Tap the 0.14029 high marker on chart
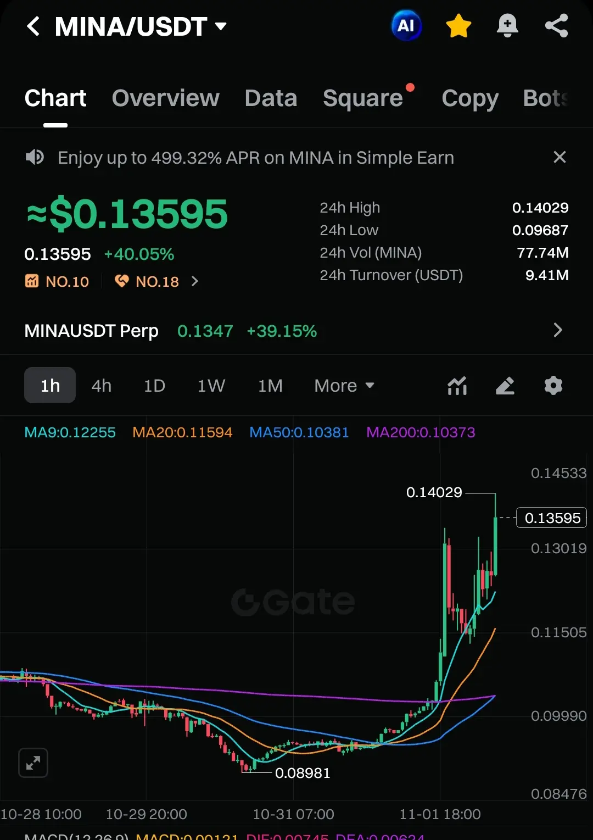Screen dimensions: 593x840 [434, 492]
